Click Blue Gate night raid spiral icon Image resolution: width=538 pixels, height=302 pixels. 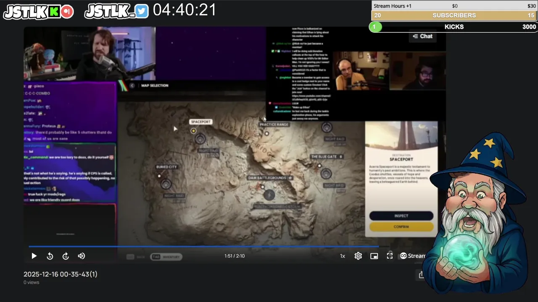click(x=326, y=173)
